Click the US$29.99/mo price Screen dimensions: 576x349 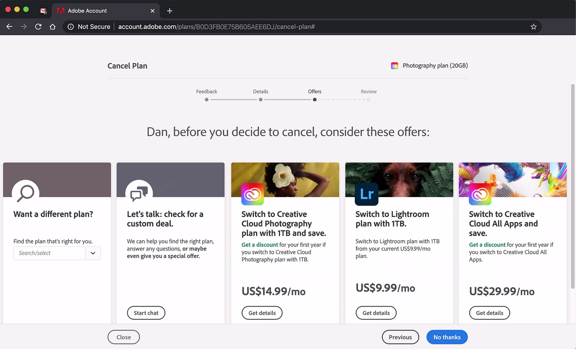(x=502, y=291)
